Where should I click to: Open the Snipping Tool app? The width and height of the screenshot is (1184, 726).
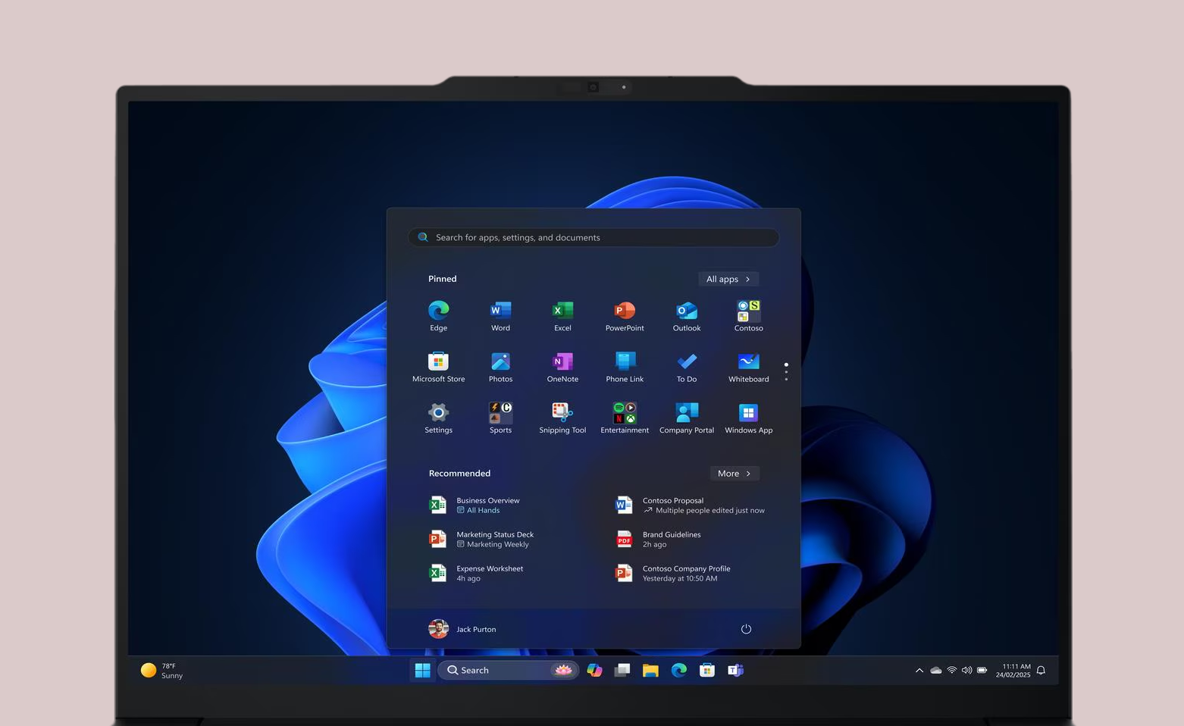coord(562,413)
